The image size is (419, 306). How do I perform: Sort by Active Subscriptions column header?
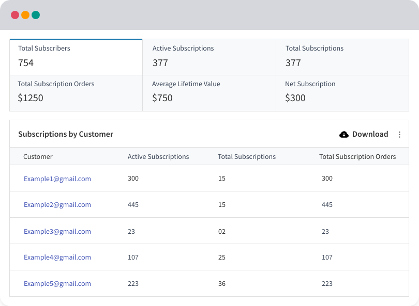click(158, 157)
